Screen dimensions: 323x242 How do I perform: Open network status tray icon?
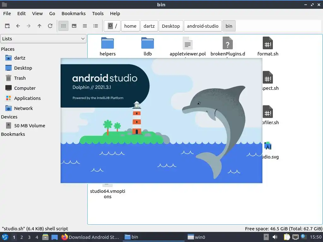tap(295, 237)
